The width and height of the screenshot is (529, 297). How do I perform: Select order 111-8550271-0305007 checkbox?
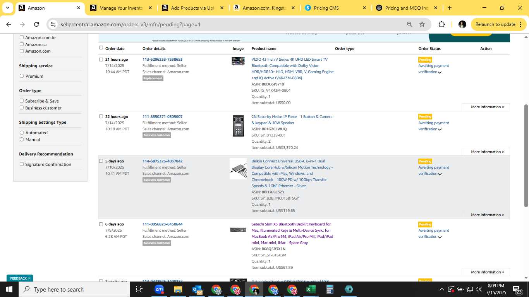101,116
